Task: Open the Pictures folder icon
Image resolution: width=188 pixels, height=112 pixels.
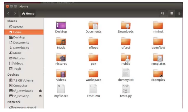Action: (61, 57)
